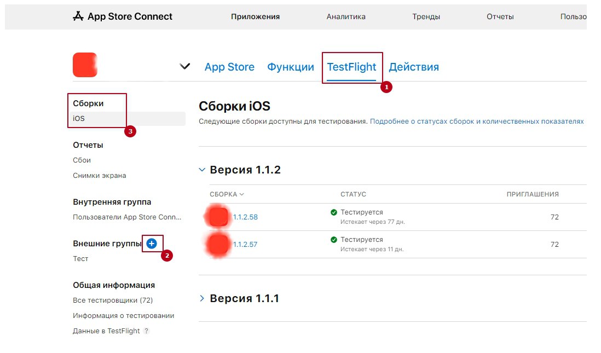The image size is (601, 353).
Task: Add a new external group with plus icon
Action: [x=152, y=244]
